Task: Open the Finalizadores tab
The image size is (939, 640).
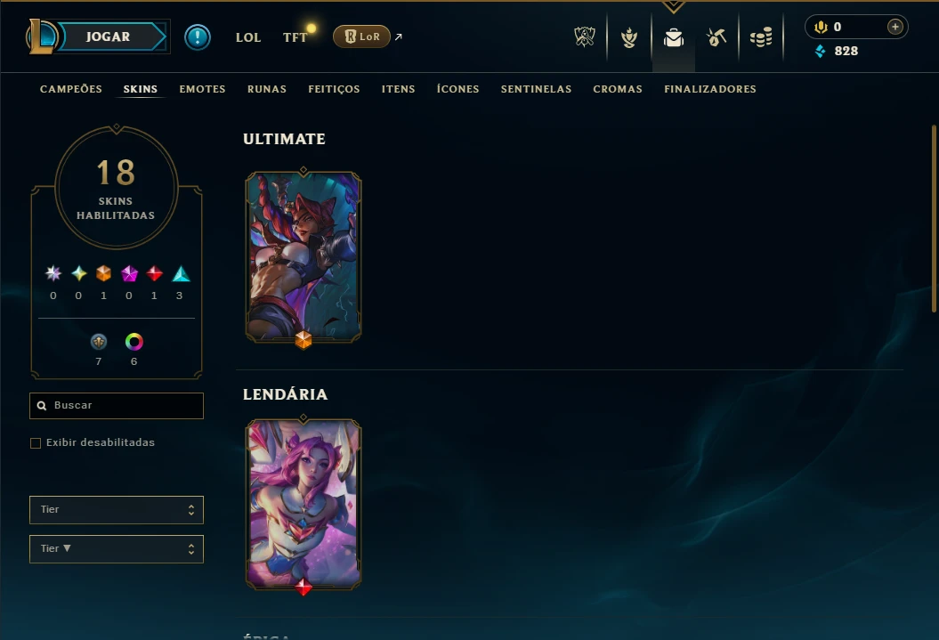Action: 709,89
